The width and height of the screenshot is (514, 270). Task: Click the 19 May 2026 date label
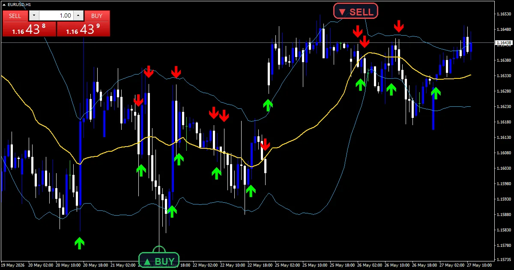click(12, 265)
